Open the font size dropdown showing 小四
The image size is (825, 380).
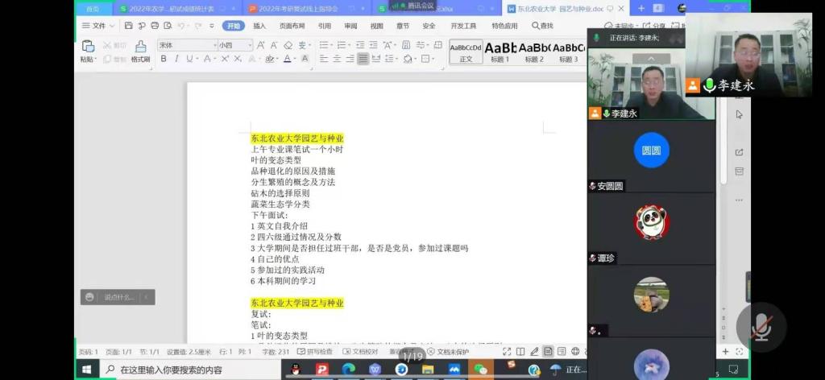tap(234, 45)
